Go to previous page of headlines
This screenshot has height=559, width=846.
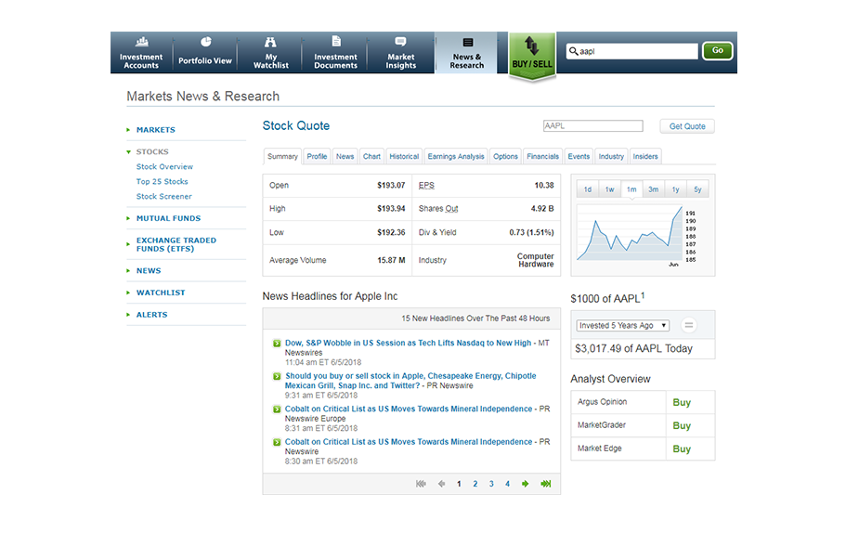[441, 484]
